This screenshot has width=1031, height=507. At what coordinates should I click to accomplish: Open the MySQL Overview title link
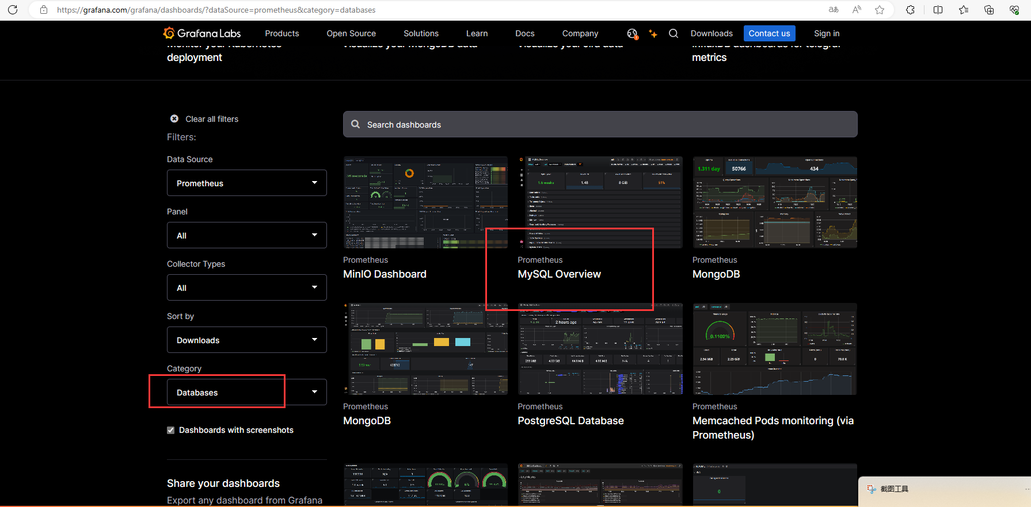coord(559,274)
